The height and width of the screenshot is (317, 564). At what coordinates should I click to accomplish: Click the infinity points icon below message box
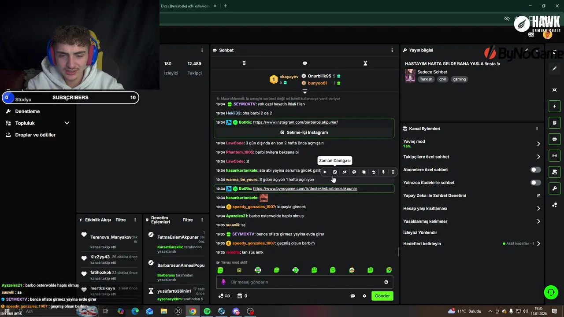click(224, 296)
